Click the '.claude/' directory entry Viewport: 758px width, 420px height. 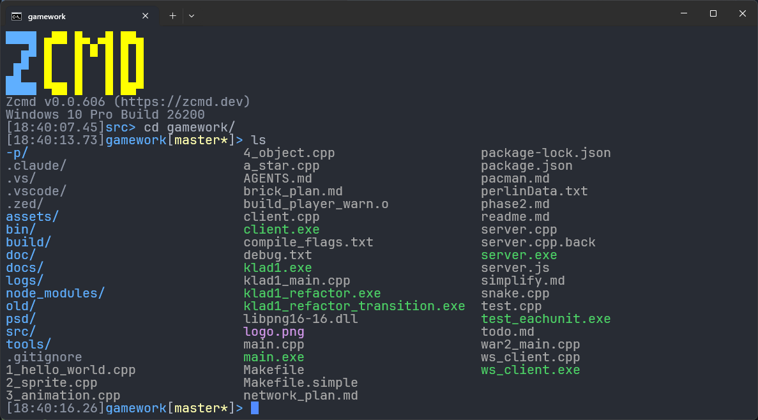(36, 166)
